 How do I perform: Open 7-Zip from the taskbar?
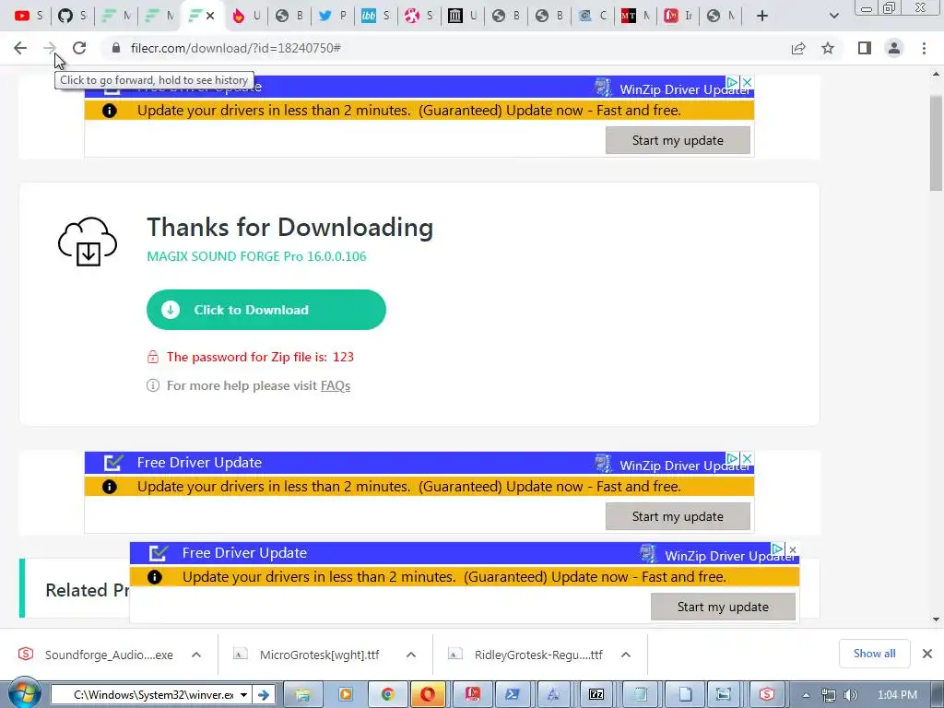click(596, 695)
